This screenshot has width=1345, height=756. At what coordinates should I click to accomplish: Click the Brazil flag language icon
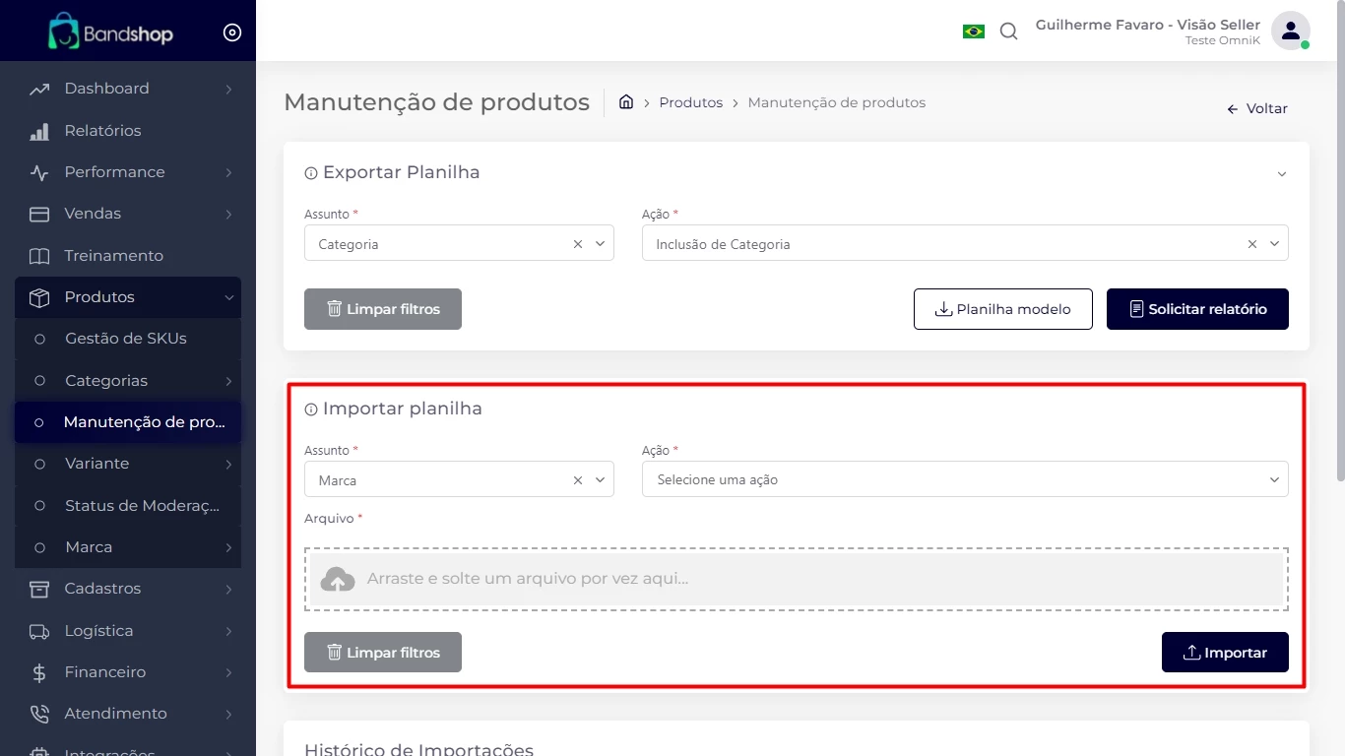973,31
